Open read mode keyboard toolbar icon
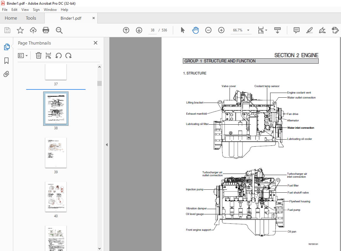This screenshot has width=341, height=251. click(278, 30)
